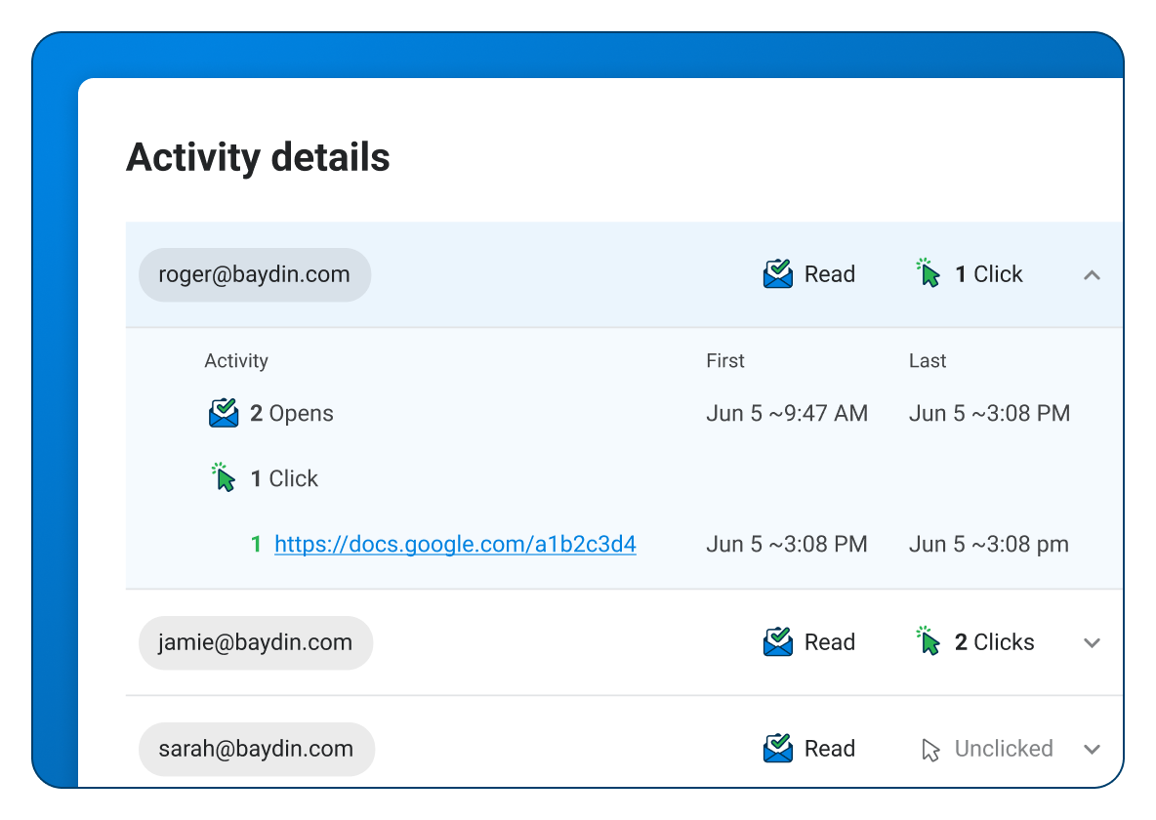
Task: Click the envelope icon next to 2 Opens
Action: (224, 413)
